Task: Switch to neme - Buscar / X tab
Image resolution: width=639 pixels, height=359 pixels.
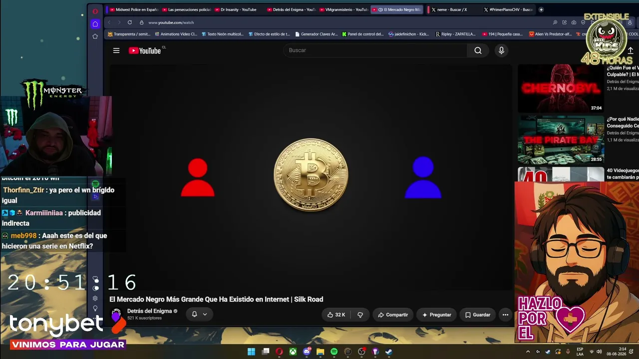Action: click(x=452, y=9)
